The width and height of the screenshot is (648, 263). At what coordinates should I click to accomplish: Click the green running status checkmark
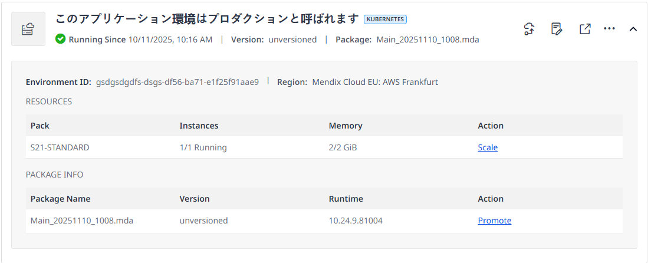[x=60, y=39]
